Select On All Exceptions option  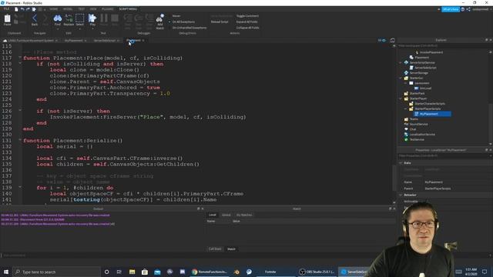tap(183, 22)
